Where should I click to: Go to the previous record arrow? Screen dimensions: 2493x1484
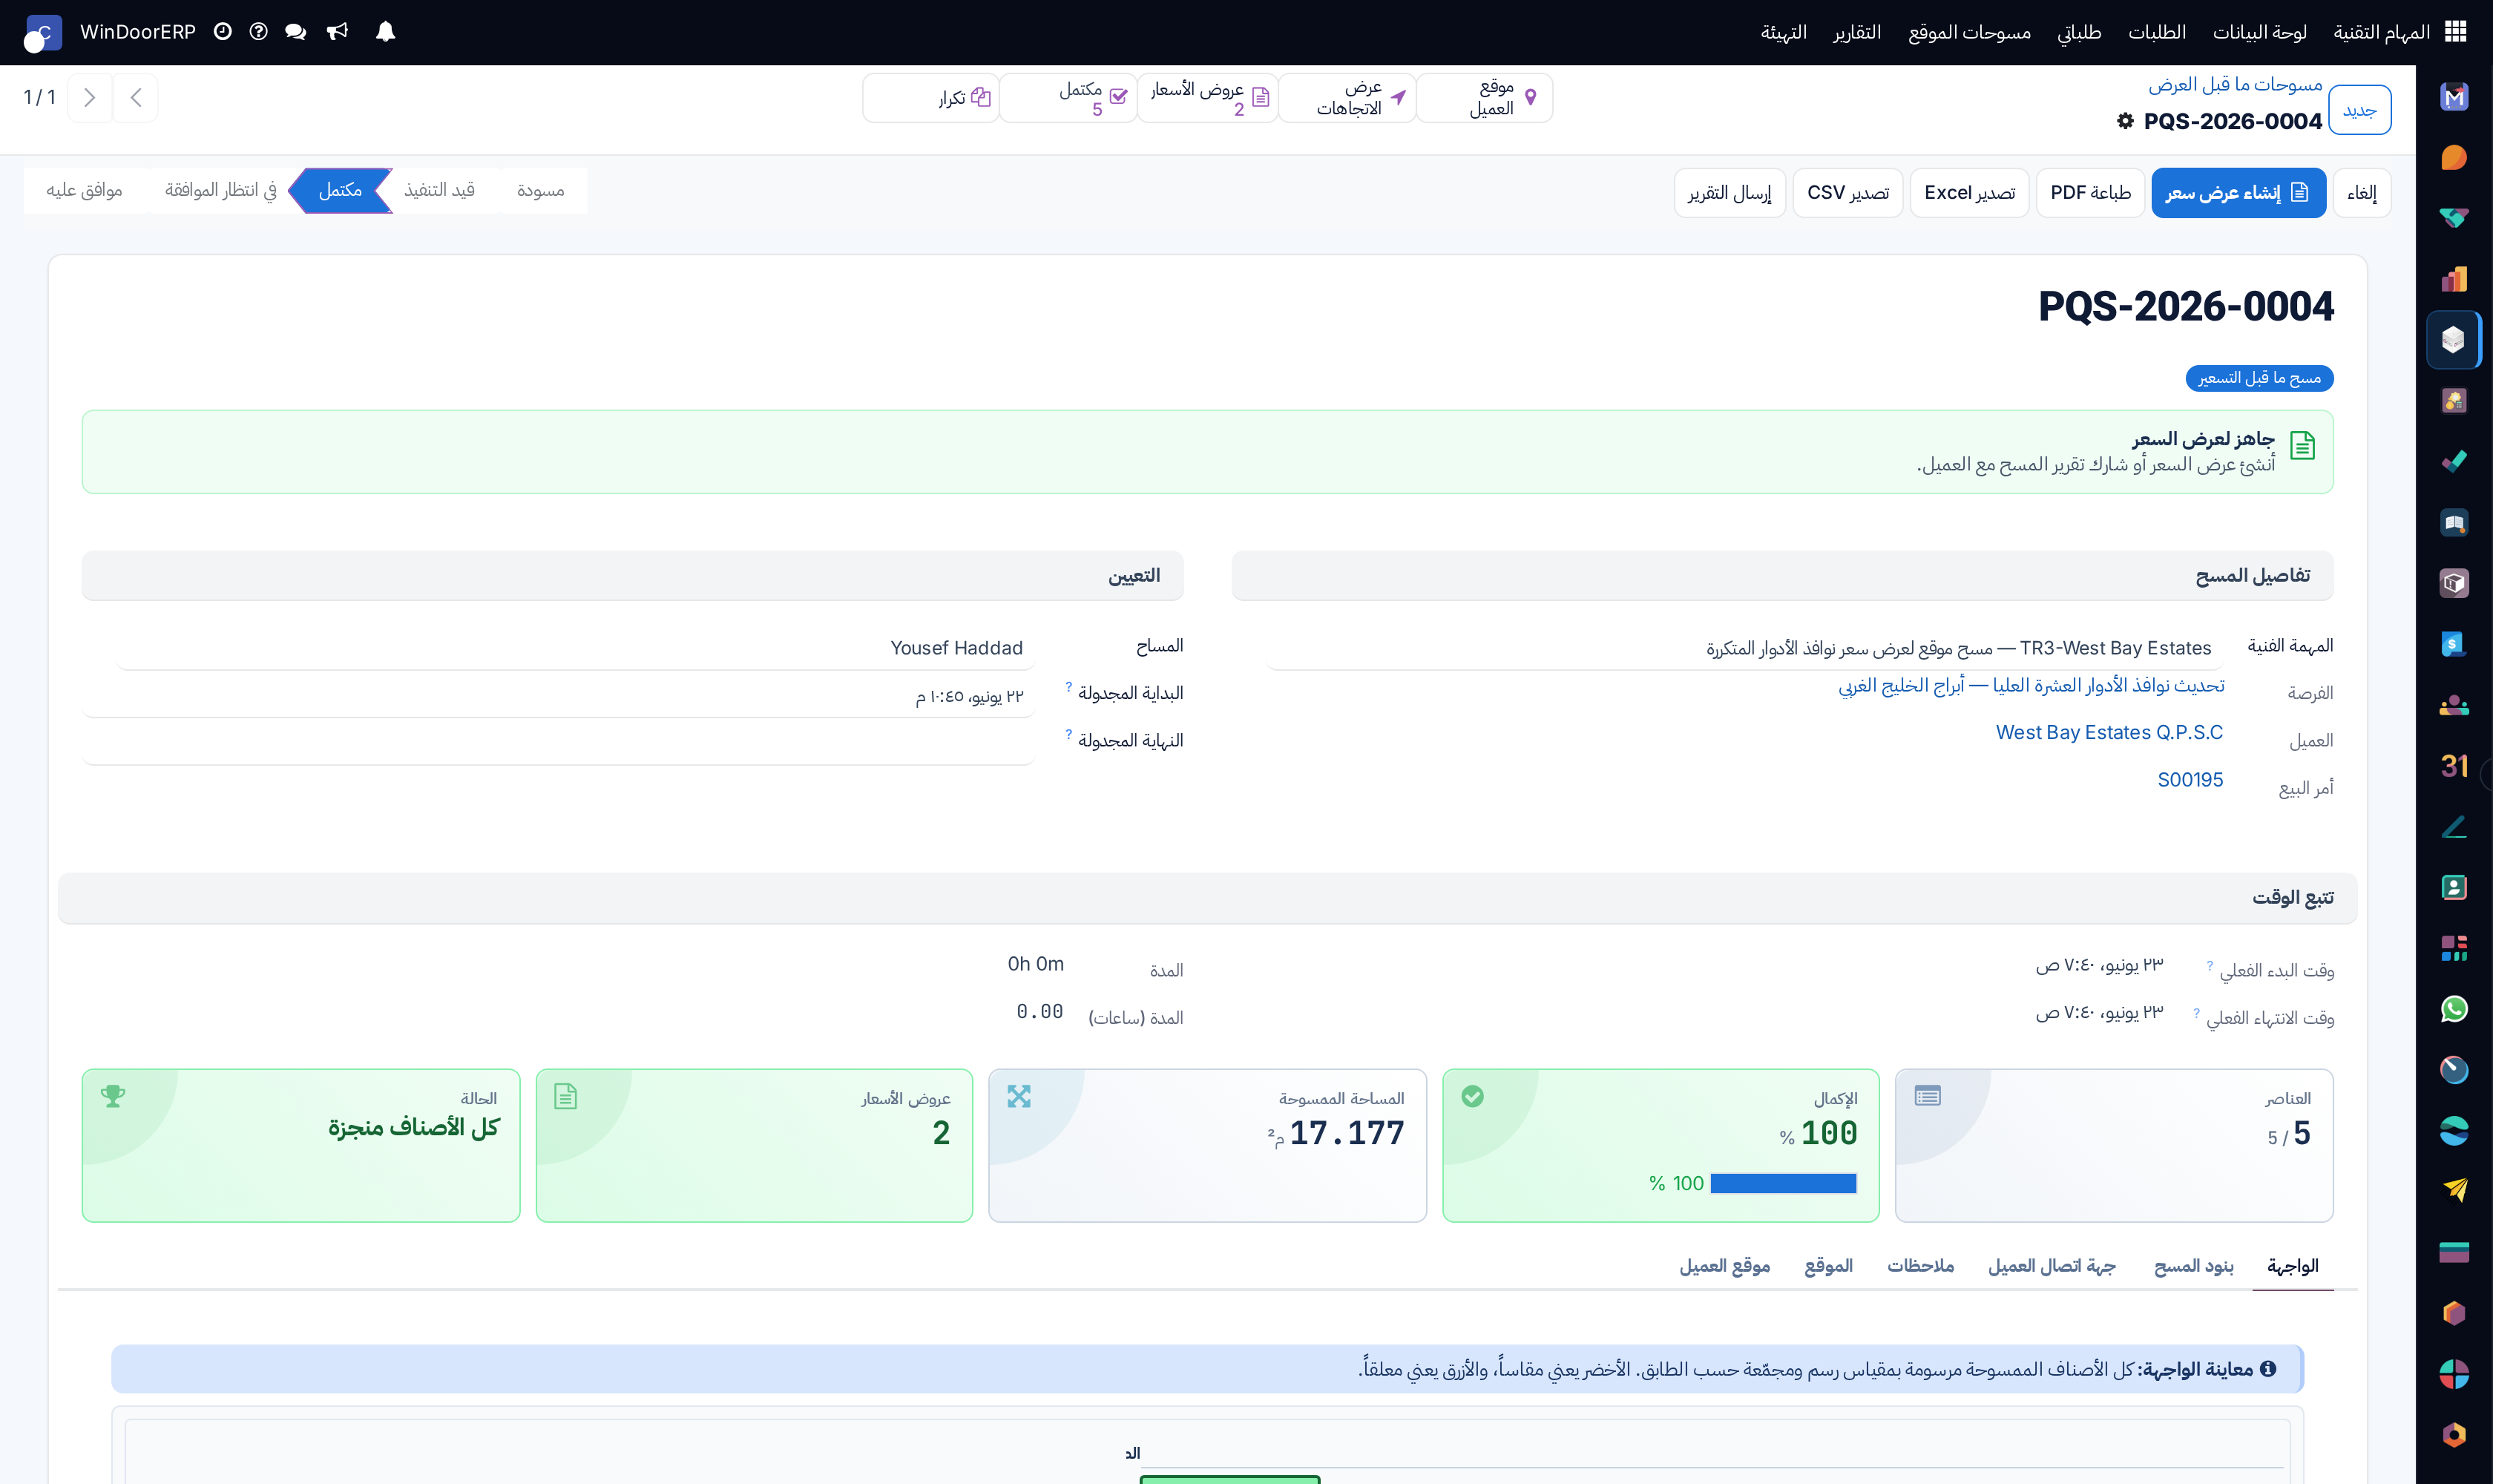coord(136,97)
